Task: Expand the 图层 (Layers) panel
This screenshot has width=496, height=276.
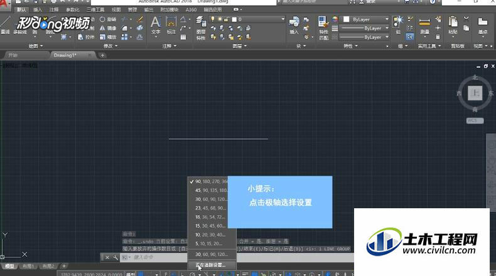Action: [x=239, y=46]
